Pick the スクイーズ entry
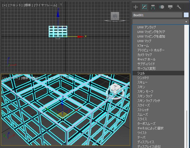 143,105
